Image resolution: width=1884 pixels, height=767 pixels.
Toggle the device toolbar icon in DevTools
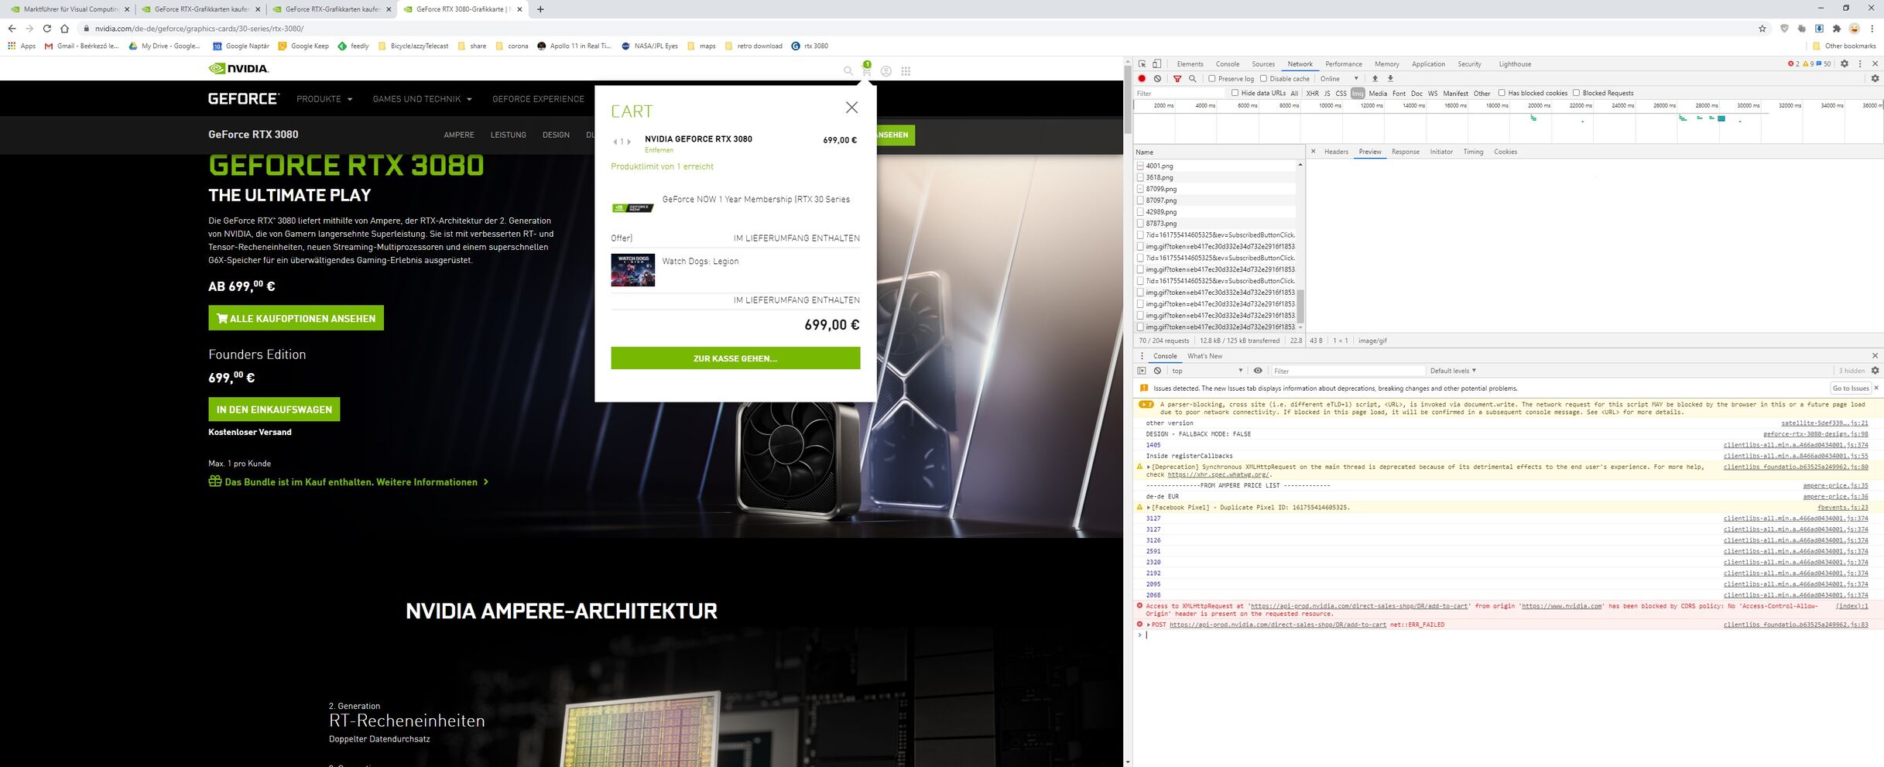click(1157, 64)
